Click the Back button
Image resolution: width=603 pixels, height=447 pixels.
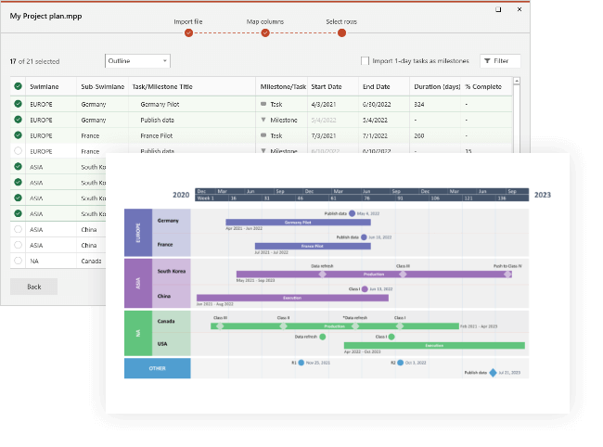point(33,287)
